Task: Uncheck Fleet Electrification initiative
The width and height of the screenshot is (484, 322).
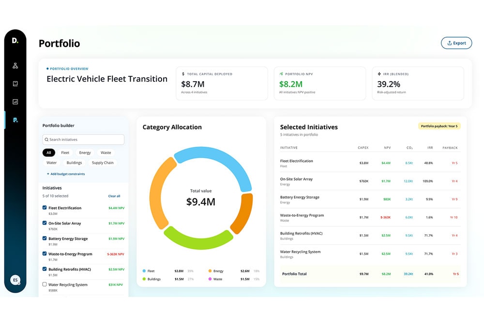Action: point(45,208)
